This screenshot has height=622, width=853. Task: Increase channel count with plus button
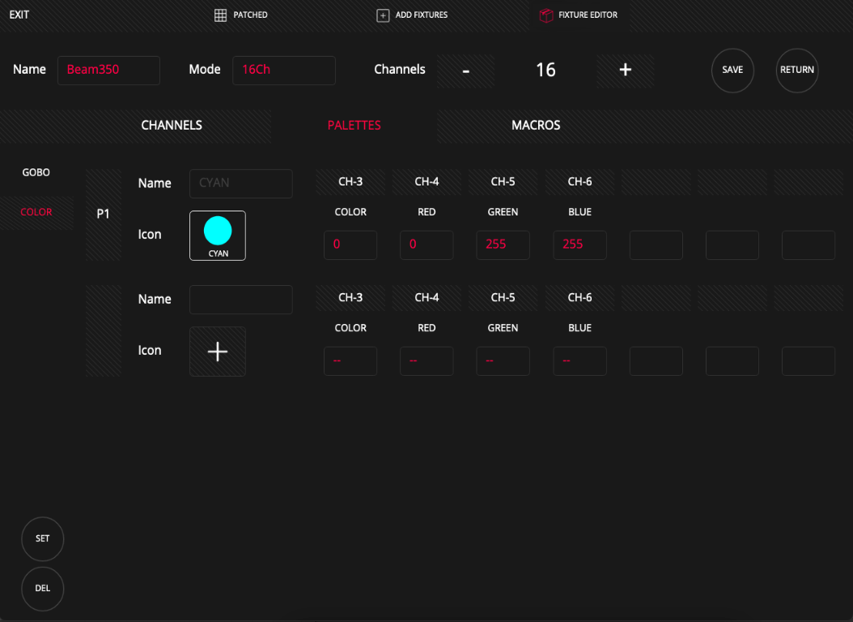(x=625, y=70)
